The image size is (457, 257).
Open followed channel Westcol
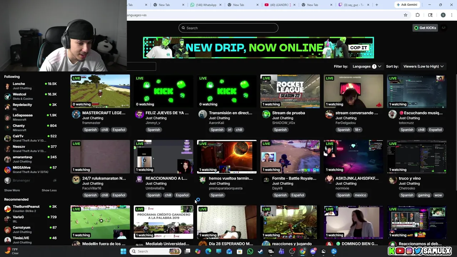coord(30,96)
